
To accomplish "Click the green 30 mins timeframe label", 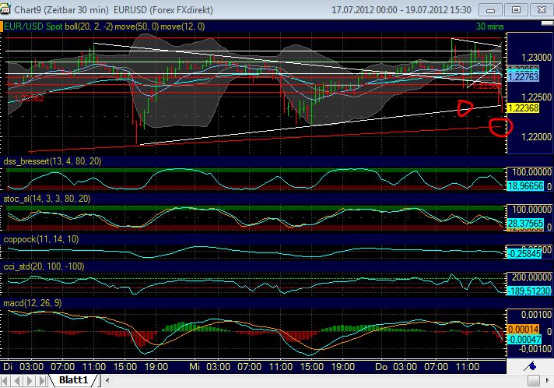I will point(489,26).
